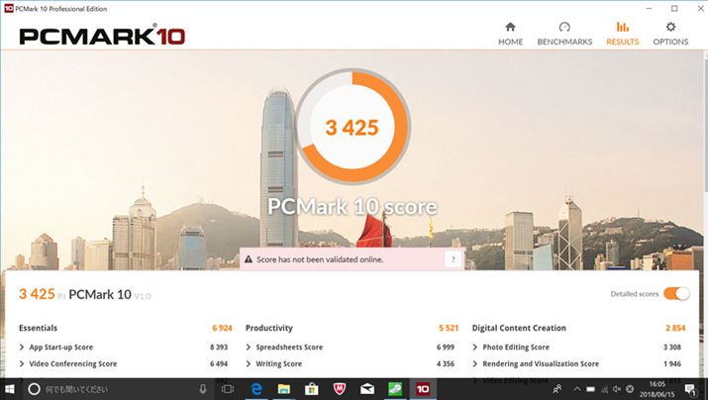Open Microsoft Edge from taskbar

(x=255, y=389)
